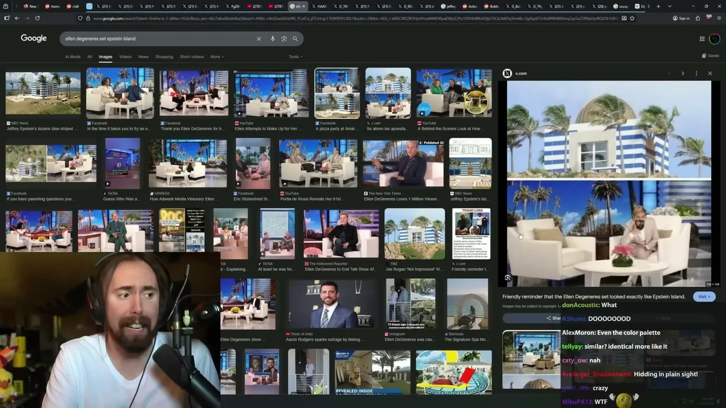Open 'Se abren las apuesta...' x.com thumbnail
This screenshot has width=726, height=408.
(388, 93)
